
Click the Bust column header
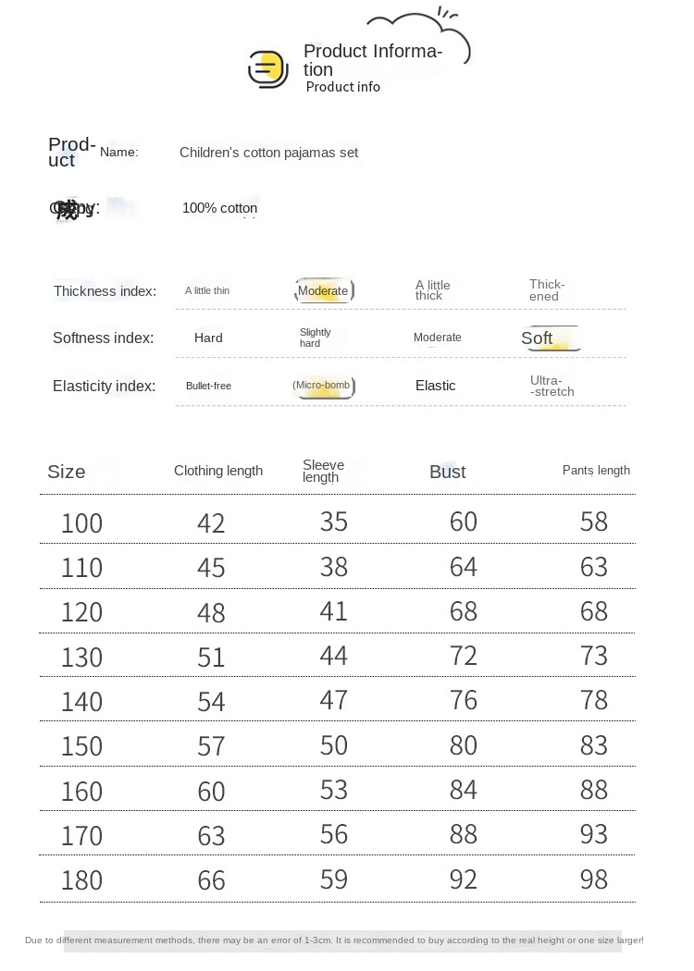tap(448, 472)
